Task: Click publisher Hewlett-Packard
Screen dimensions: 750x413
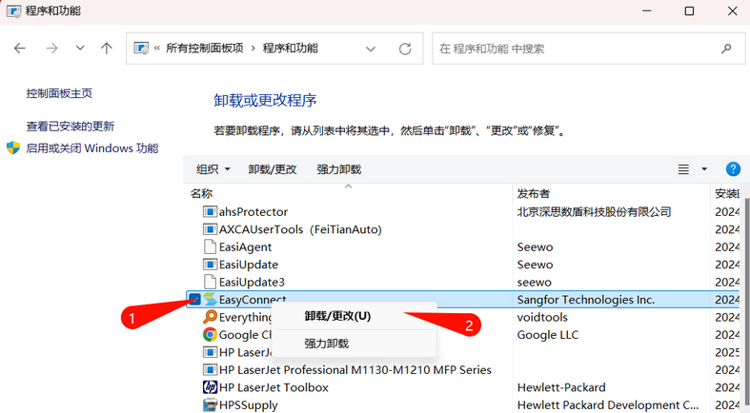Action: [561, 387]
